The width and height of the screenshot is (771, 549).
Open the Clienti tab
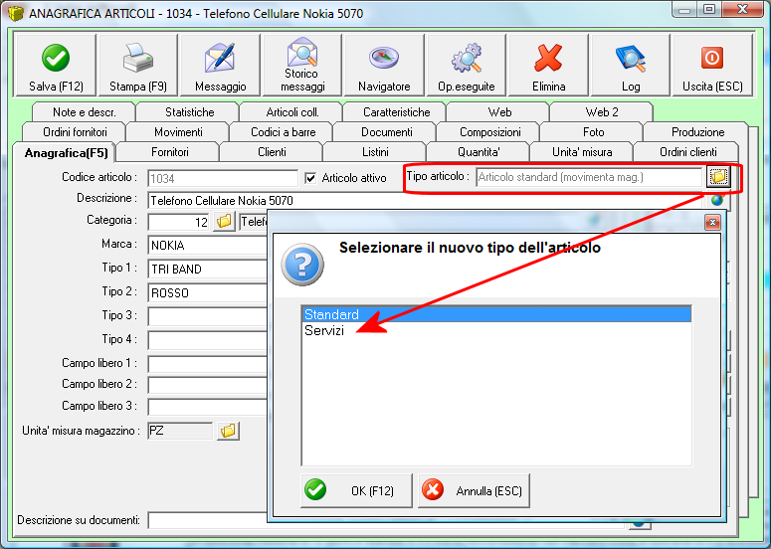coord(272,152)
